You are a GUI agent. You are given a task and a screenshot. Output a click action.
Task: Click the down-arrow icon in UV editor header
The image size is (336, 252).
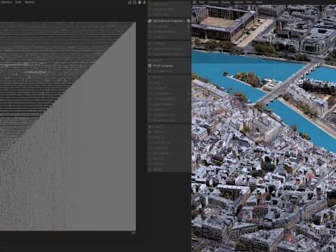(144, 2)
